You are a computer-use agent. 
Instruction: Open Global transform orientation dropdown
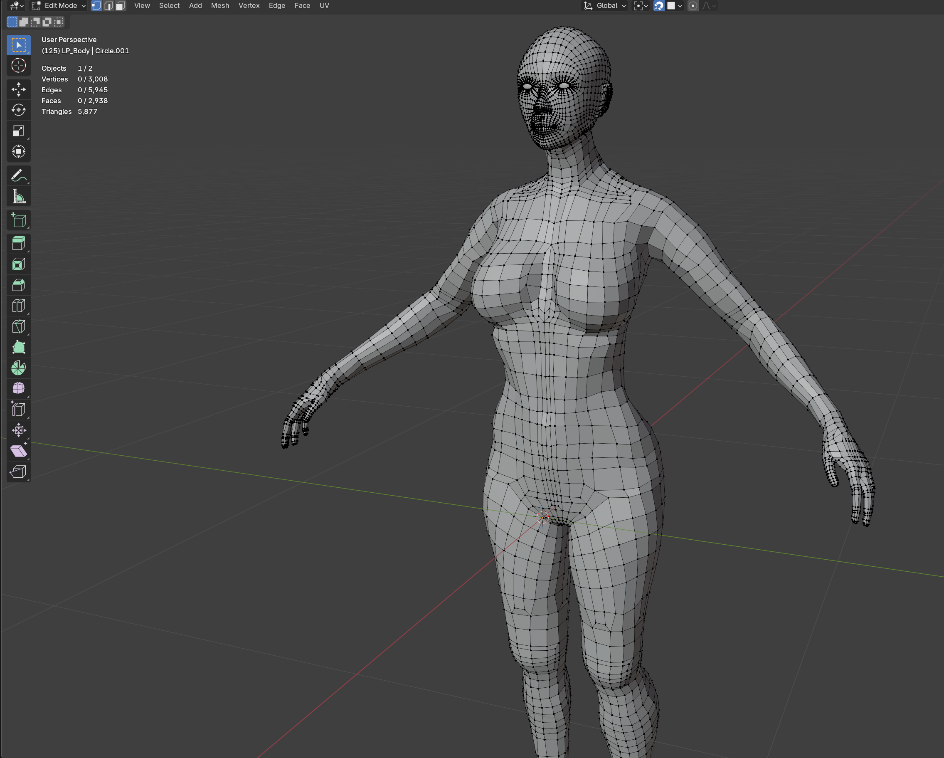(606, 6)
